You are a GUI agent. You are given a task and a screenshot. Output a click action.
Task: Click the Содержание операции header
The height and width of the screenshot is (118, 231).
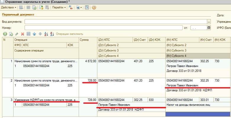[x=46, y=53]
